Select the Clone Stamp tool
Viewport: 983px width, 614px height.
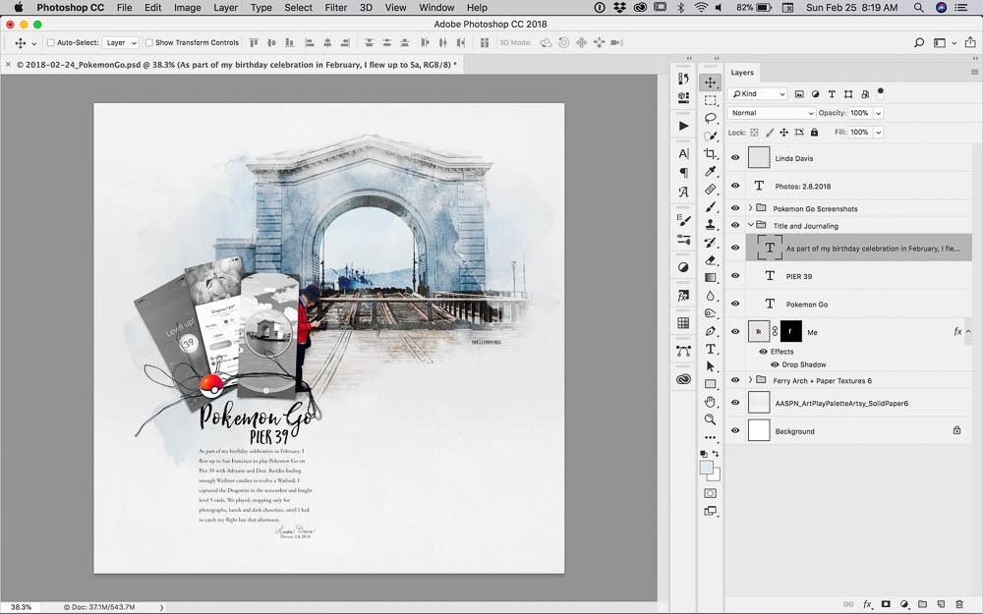coord(710,224)
